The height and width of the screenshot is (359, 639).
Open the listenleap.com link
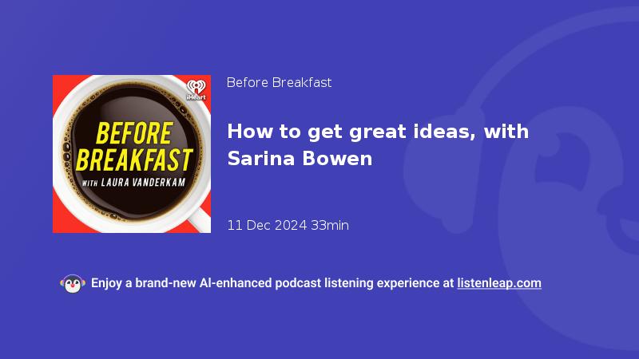tap(499, 283)
